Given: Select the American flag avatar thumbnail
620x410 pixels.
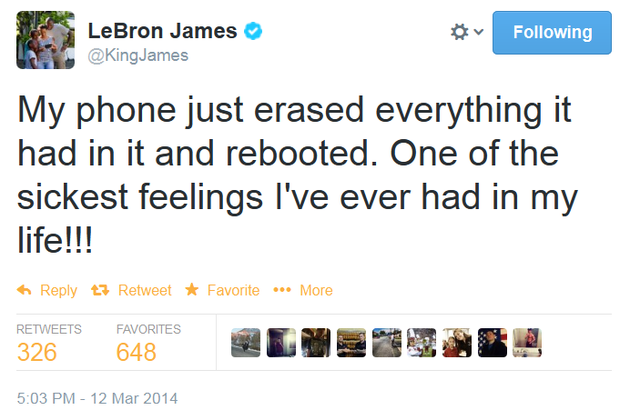Looking at the screenshot, I should tap(493, 343).
